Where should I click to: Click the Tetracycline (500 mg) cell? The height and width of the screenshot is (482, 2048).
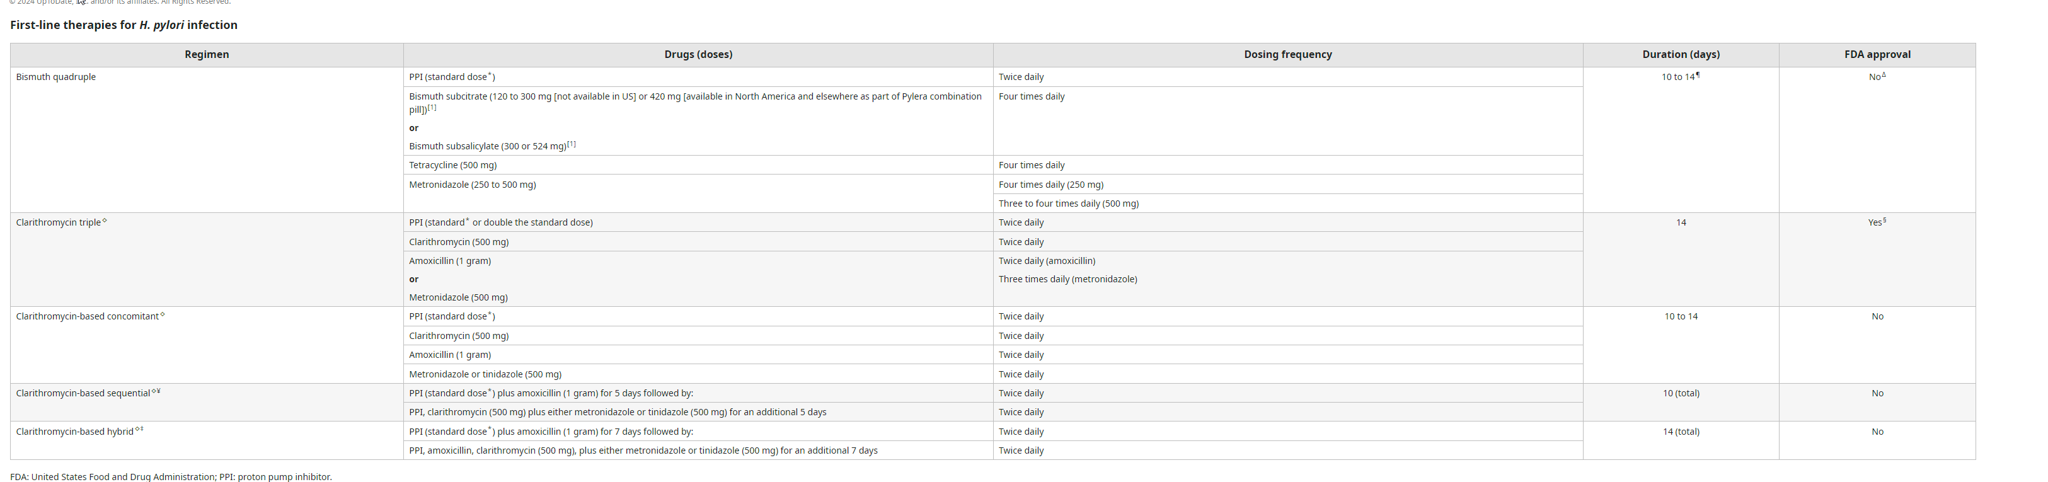tap(452, 166)
